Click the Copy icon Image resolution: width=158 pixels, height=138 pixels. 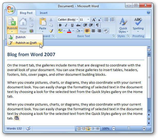point(51,25)
